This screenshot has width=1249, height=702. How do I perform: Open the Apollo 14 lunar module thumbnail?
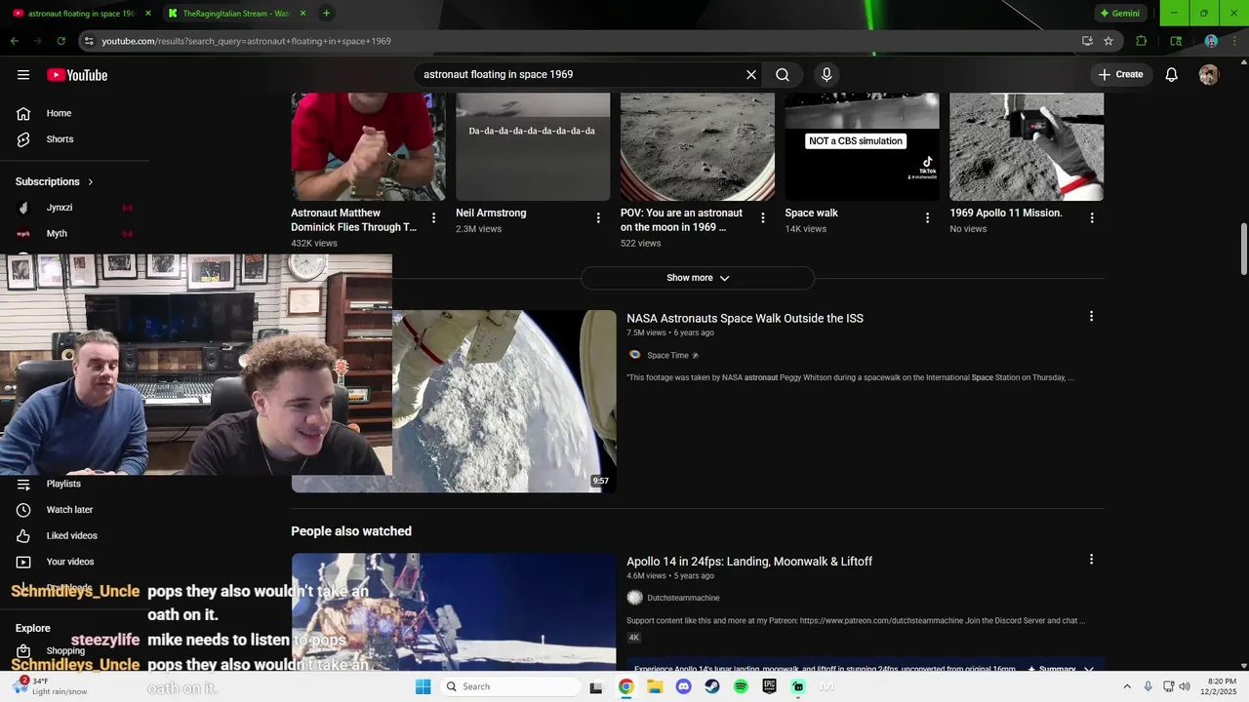454,611
